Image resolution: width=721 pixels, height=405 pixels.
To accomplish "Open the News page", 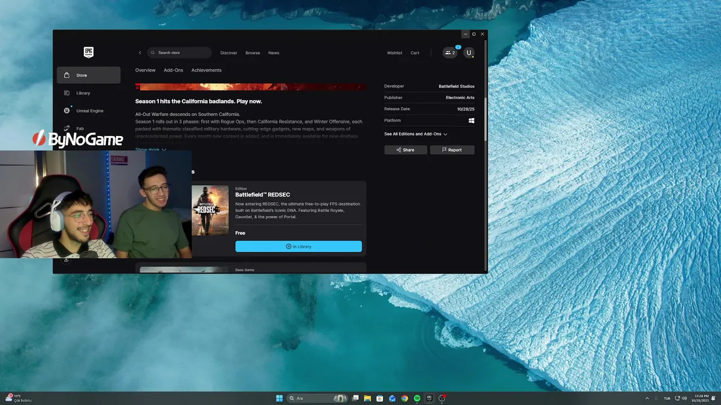I will coord(274,53).
